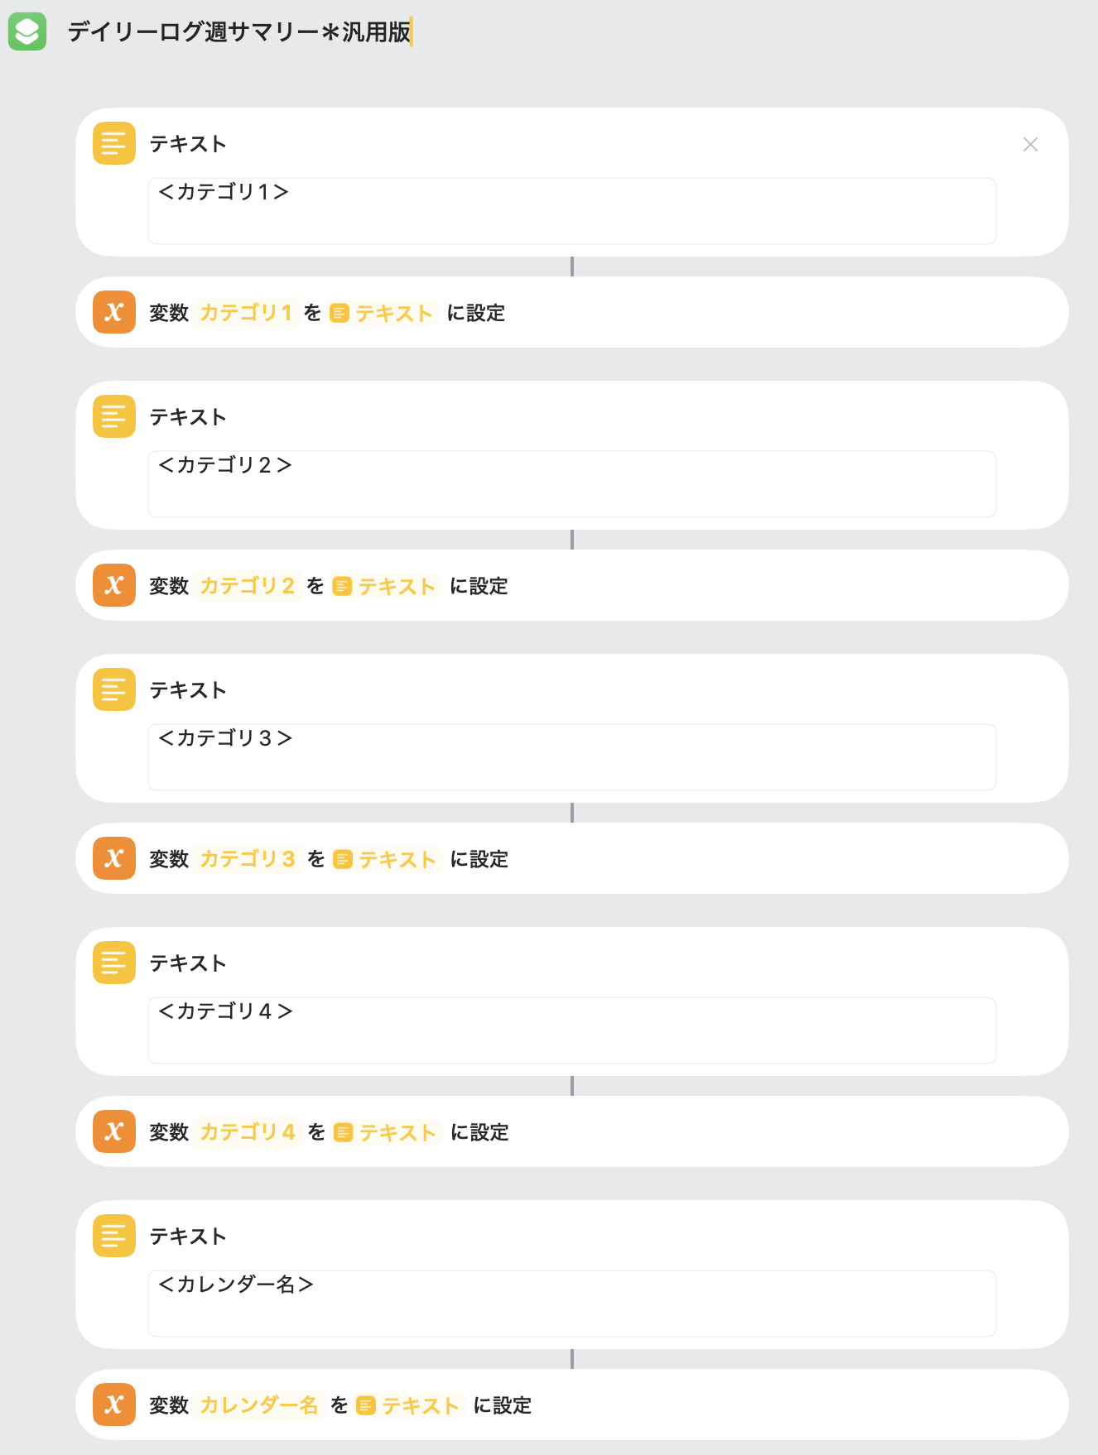Click テキスト input token in カテゴリ4 variable action

click(386, 1132)
